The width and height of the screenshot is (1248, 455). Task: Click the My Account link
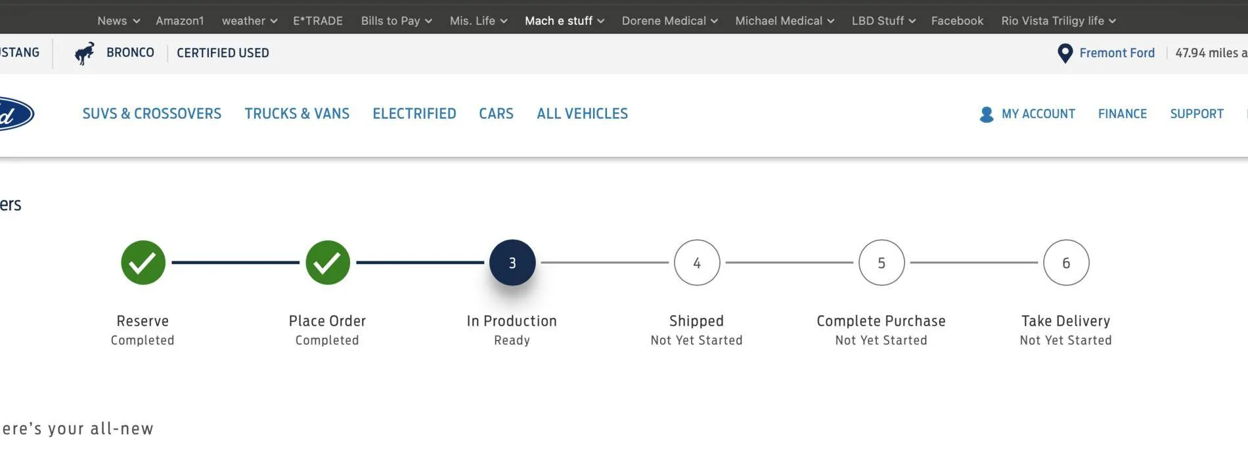coord(1038,114)
